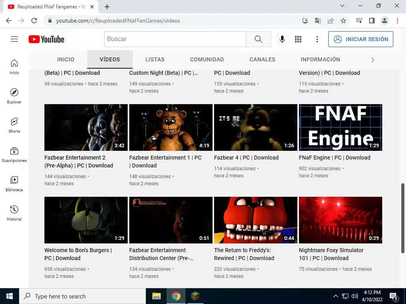Image resolution: width=406 pixels, height=304 pixels.
Task: Switch to the INICIO channel tab
Action: pyautogui.click(x=65, y=59)
